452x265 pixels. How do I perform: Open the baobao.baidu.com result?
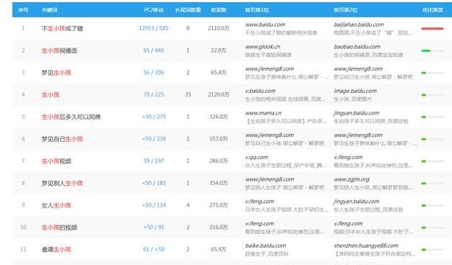[x=357, y=47]
